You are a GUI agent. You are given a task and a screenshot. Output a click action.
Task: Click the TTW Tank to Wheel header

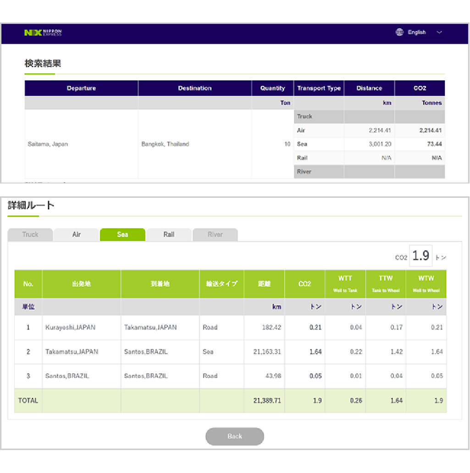[x=386, y=284]
